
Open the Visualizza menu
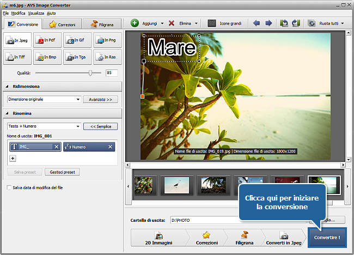pyautogui.click(x=36, y=13)
